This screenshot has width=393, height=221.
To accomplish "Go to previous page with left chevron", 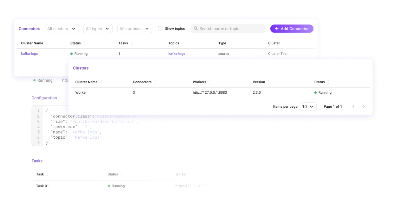I will [353, 106].
